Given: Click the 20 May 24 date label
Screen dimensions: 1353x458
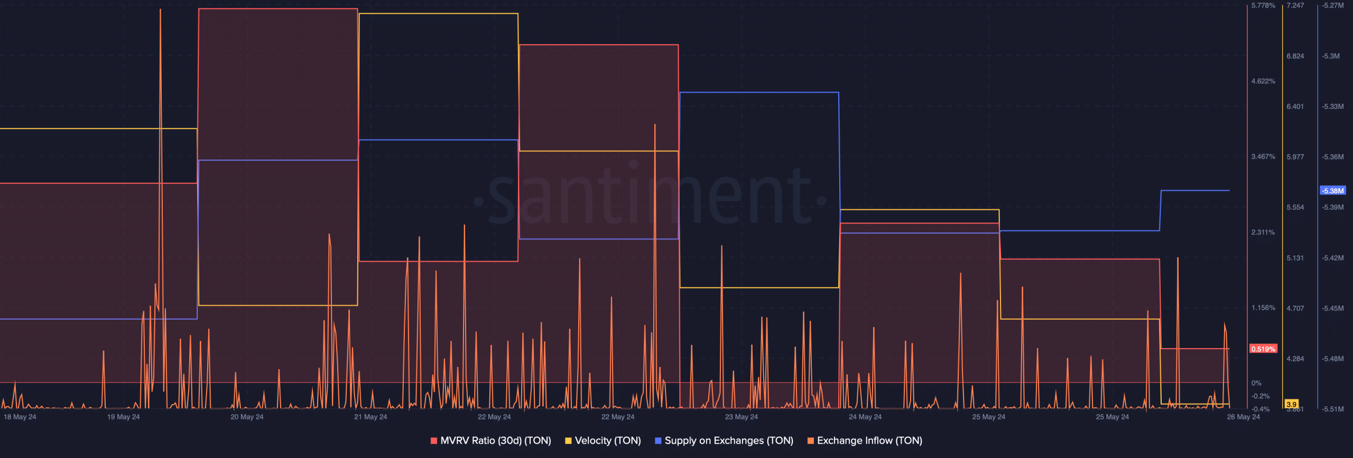Looking at the screenshot, I should pyautogui.click(x=247, y=417).
